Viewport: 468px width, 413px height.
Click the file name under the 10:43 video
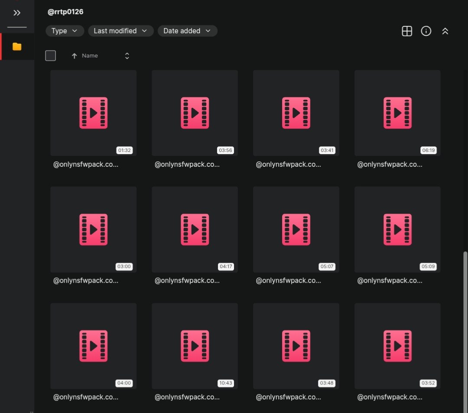point(187,397)
